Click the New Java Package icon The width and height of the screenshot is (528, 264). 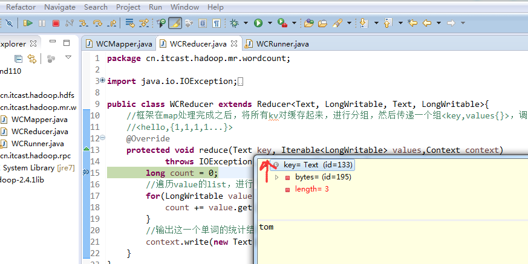coord(309,23)
